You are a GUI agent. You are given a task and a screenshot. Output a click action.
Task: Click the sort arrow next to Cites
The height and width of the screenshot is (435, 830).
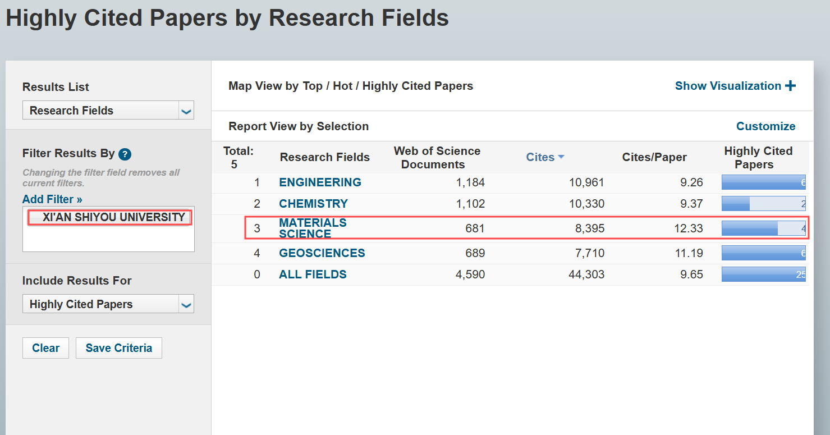[561, 157]
